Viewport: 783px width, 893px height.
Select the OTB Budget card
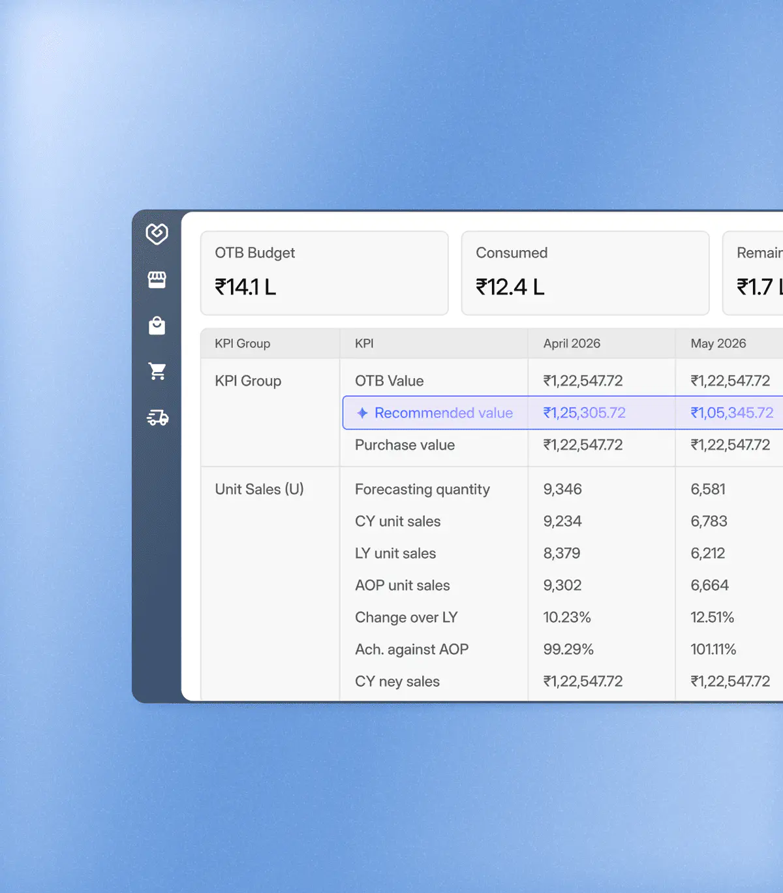click(x=324, y=273)
